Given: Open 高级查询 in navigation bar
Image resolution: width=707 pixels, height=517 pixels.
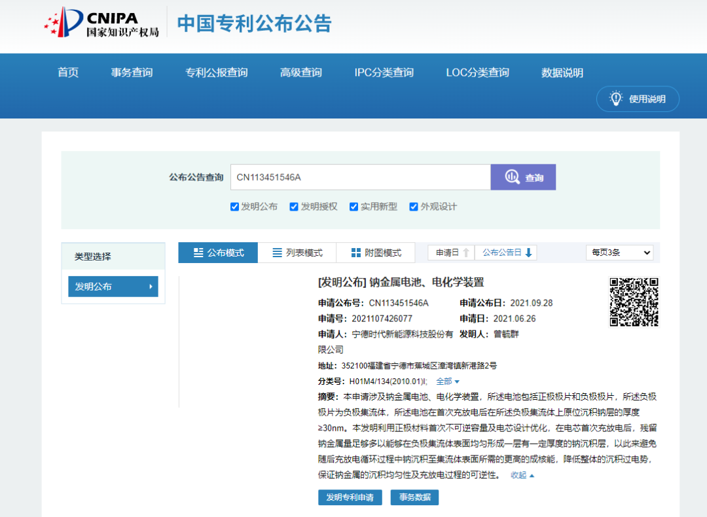Looking at the screenshot, I should pos(301,73).
